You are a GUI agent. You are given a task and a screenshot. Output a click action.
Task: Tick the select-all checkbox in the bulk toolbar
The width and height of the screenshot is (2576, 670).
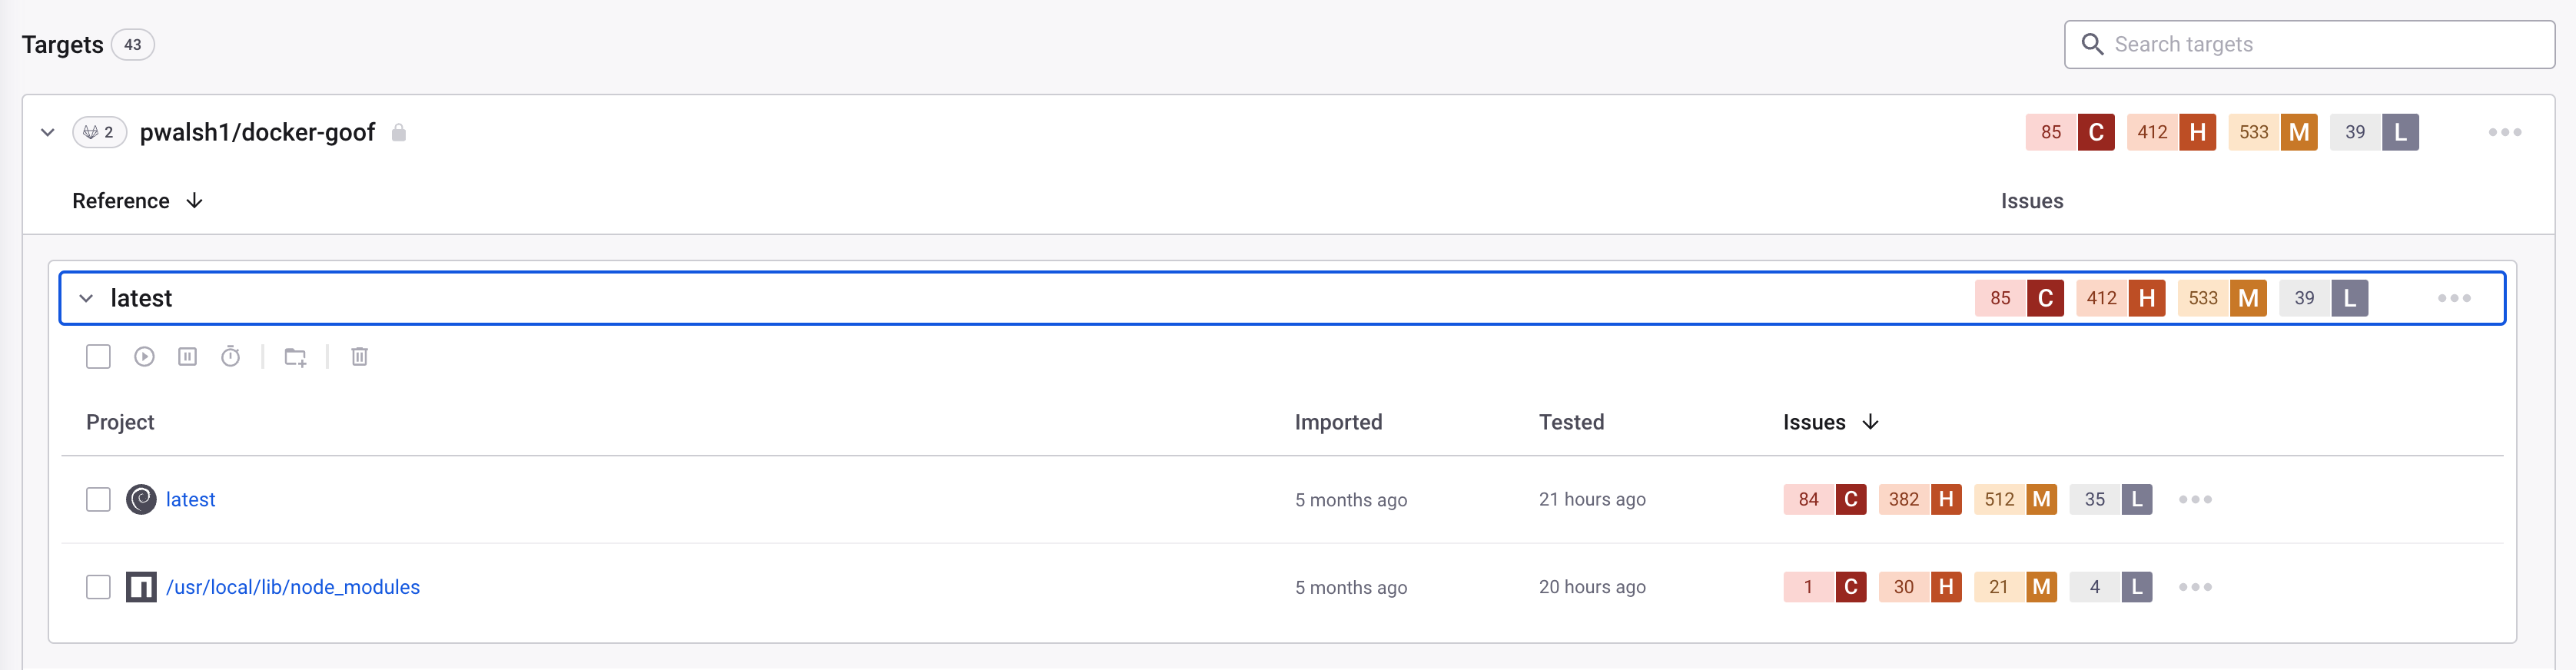[98, 357]
